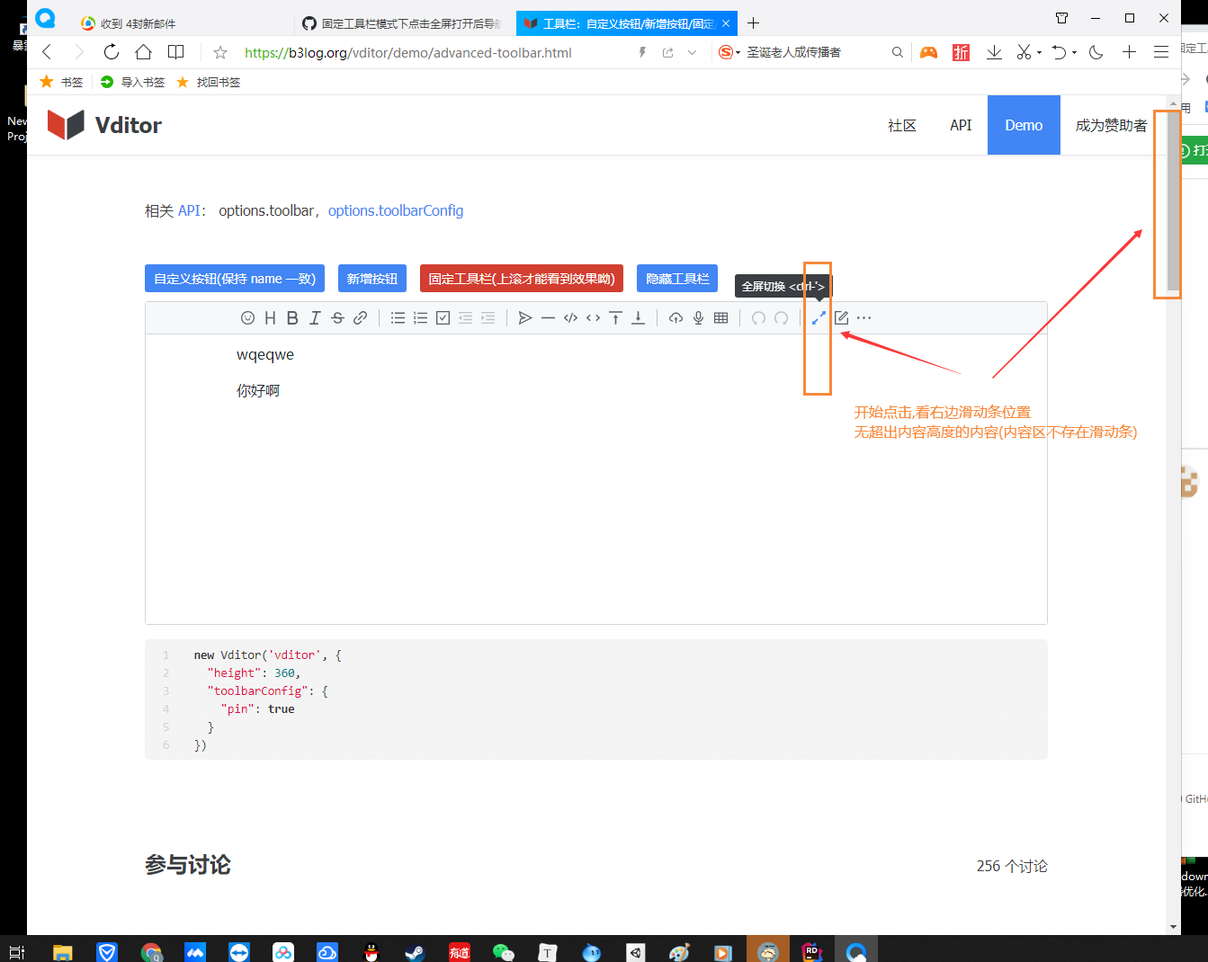Expand the editor's more options ellipsis menu
1208x962 pixels.
coord(863,317)
